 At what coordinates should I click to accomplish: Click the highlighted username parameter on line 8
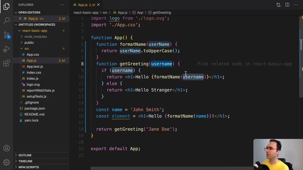pyautogui.click(x=161, y=64)
